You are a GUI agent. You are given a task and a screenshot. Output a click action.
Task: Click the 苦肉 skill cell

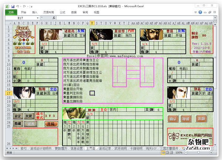(x=113, y=110)
